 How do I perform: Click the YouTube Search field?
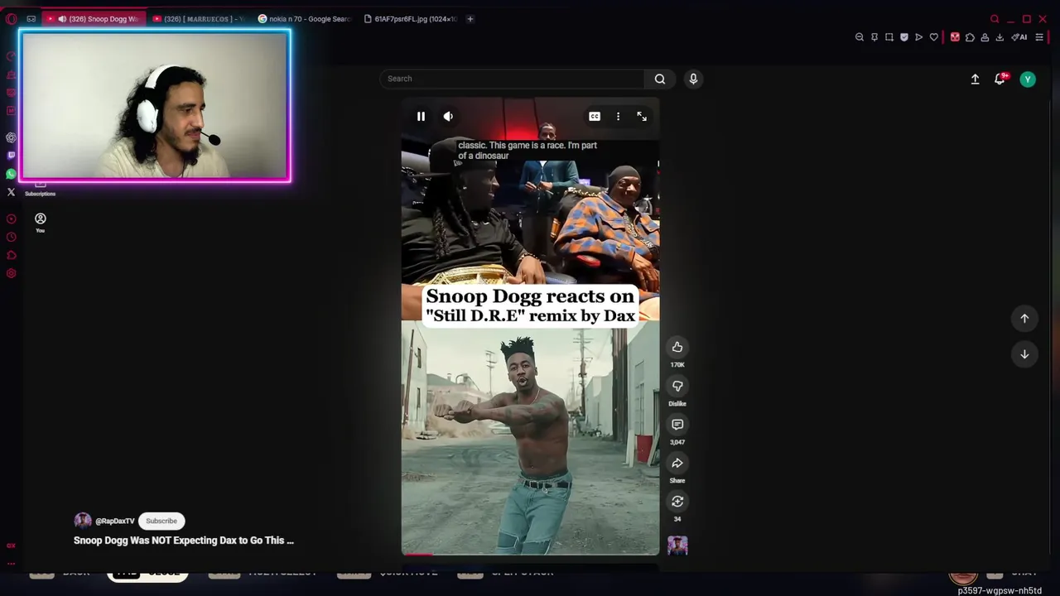click(x=512, y=79)
